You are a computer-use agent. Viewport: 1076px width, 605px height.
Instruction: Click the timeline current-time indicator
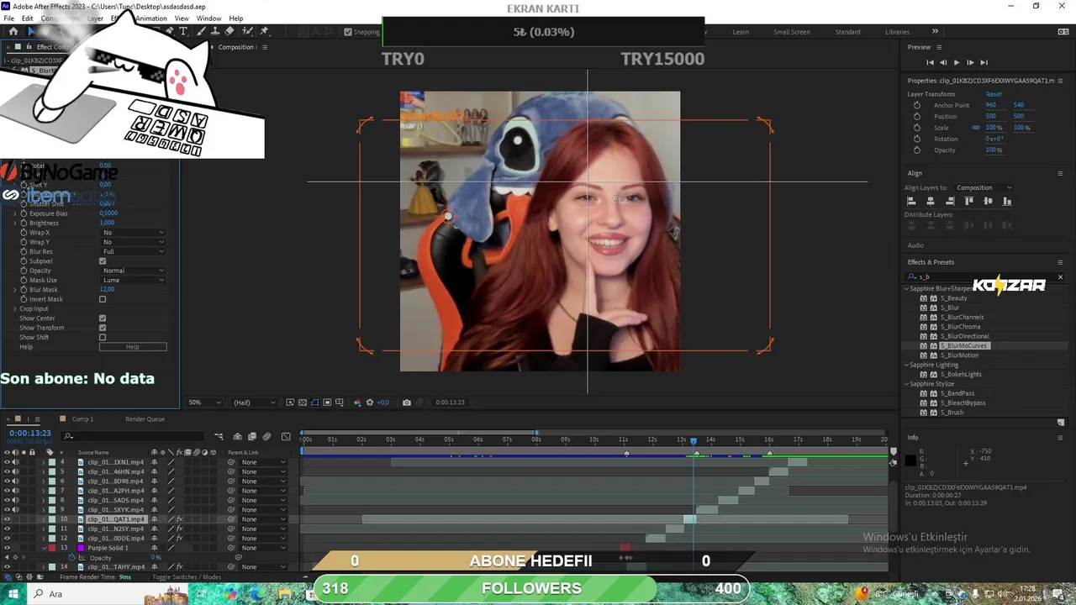pyautogui.click(x=694, y=440)
